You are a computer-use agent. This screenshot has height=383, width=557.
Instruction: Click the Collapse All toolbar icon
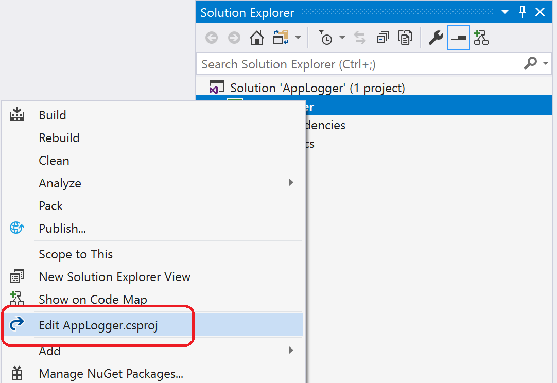[x=381, y=37]
